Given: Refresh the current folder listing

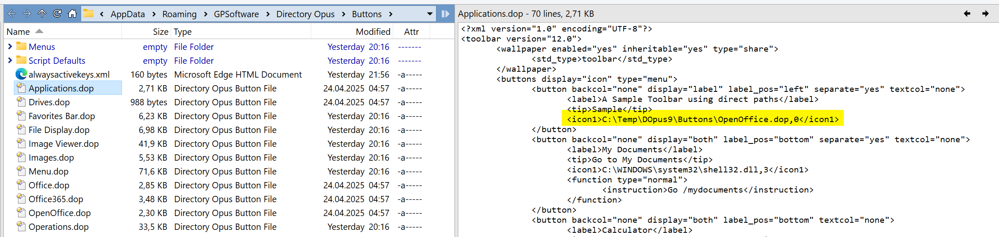Looking at the screenshot, I should coord(57,14).
